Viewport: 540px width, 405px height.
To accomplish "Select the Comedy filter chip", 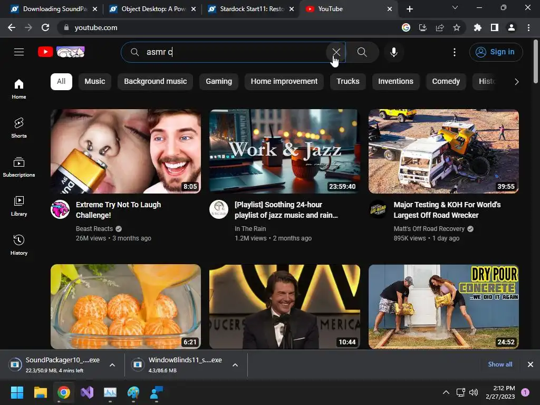I will (446, 82).
